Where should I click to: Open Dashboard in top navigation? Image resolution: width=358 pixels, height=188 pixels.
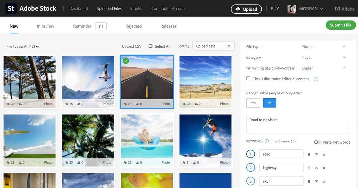click(79, 8)
